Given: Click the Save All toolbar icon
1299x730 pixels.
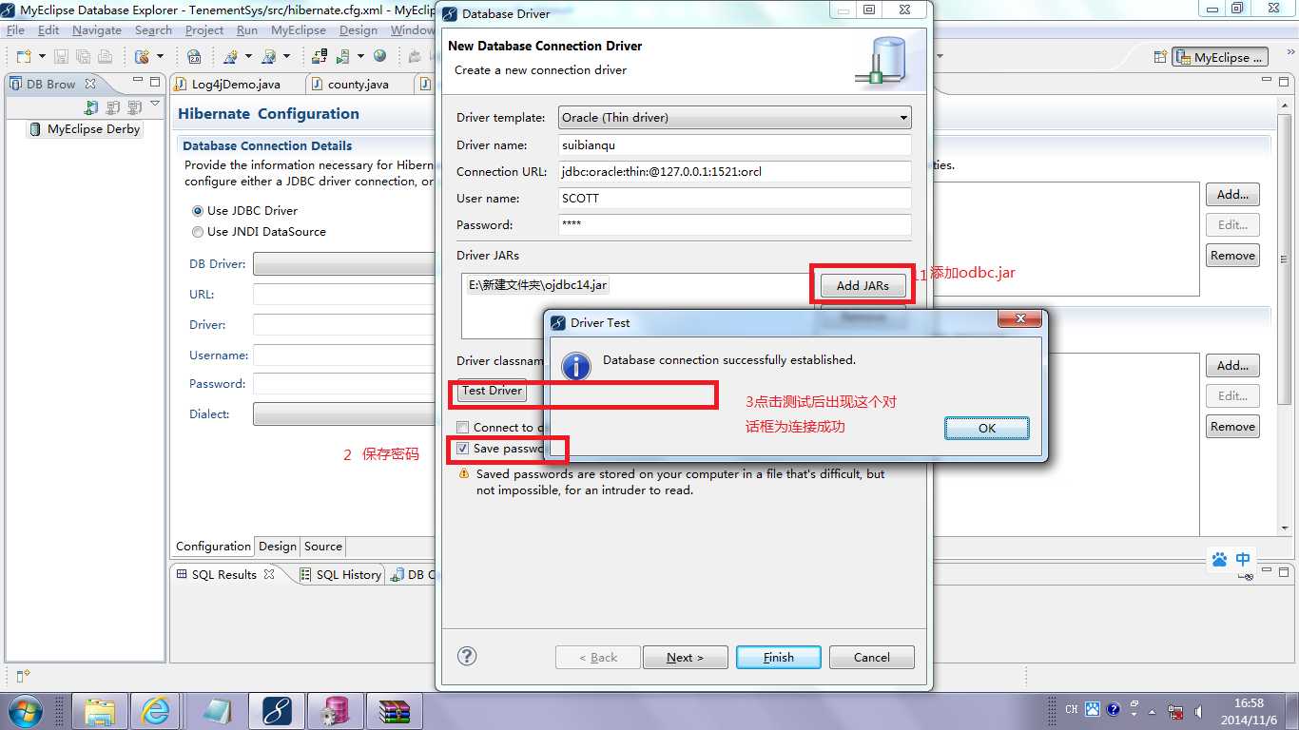Looking at the screenshot, I should click(83, 57).
